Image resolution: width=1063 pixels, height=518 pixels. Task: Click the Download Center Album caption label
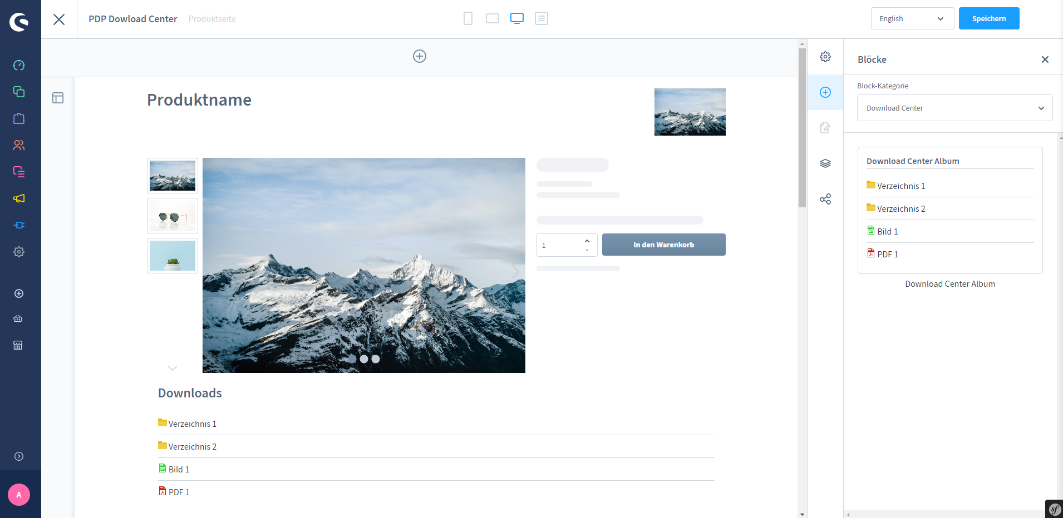950,284
